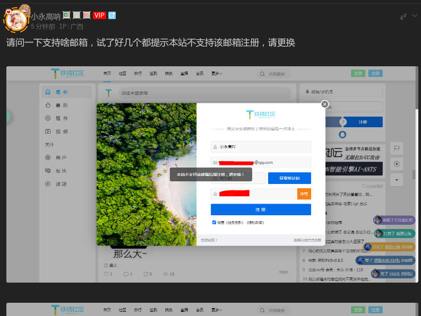Click the home icon next to 最新

click(48, 92)
